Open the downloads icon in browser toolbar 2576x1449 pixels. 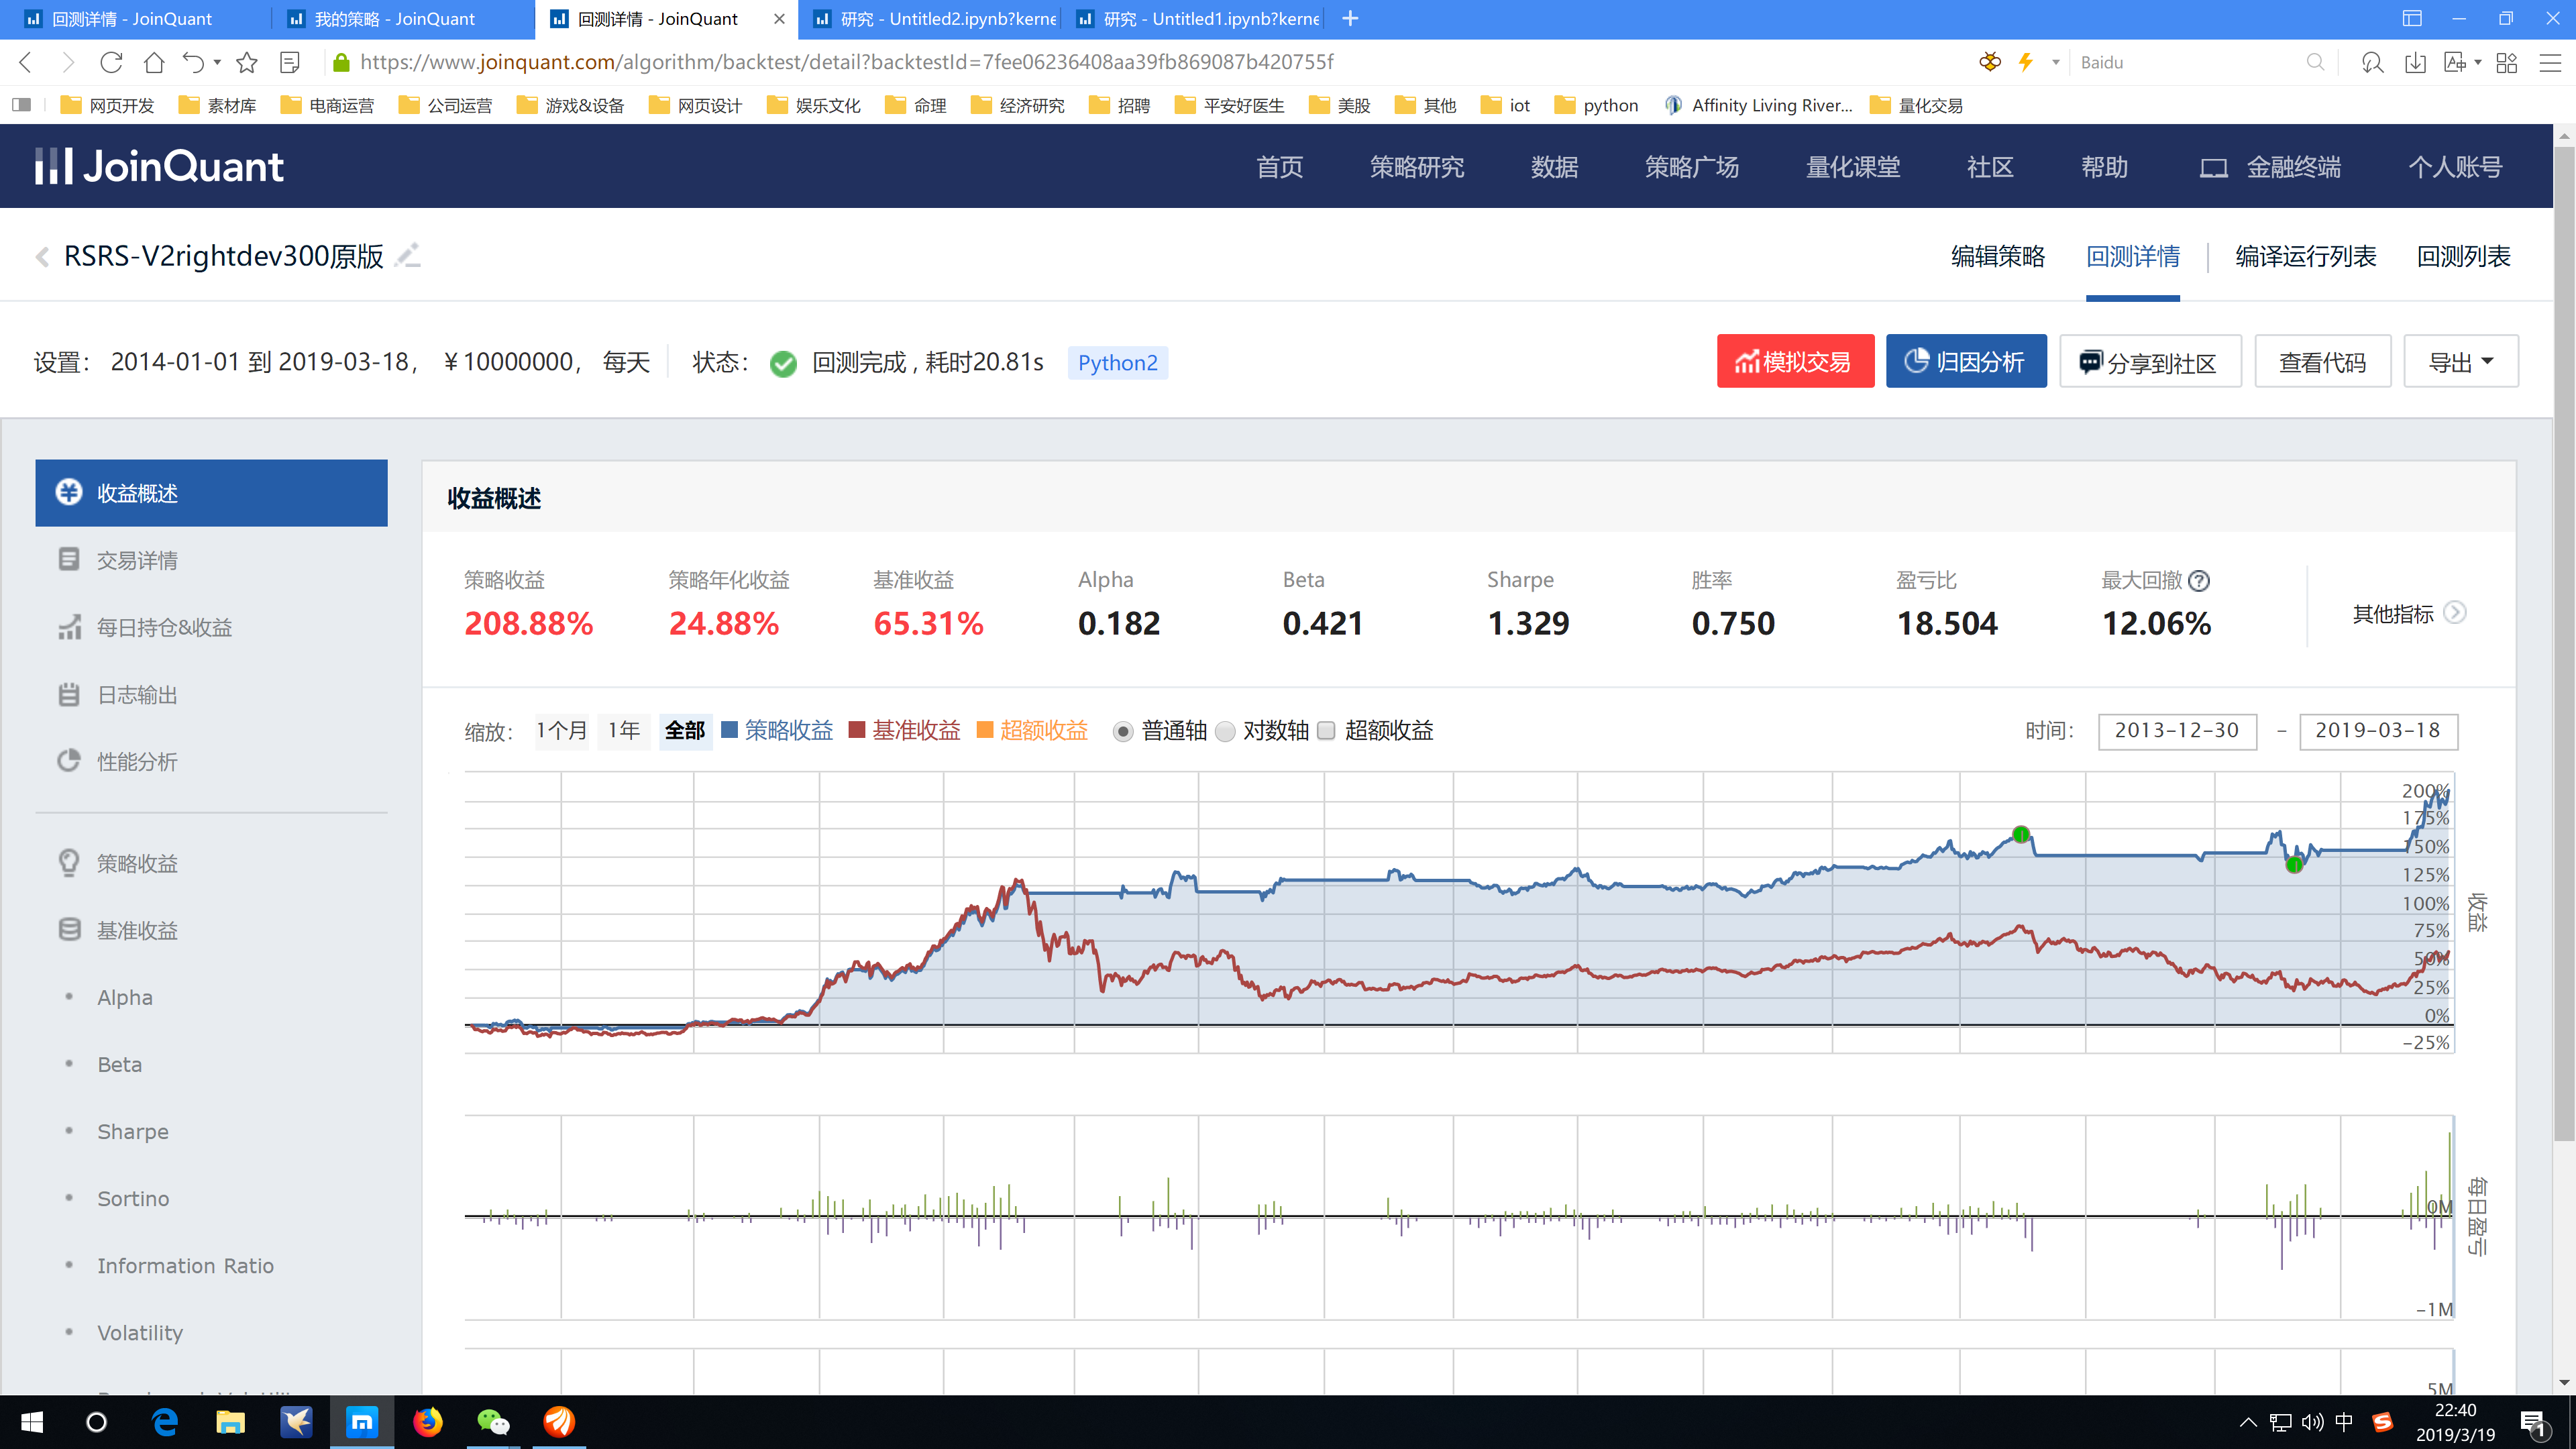pos(2415,62)
